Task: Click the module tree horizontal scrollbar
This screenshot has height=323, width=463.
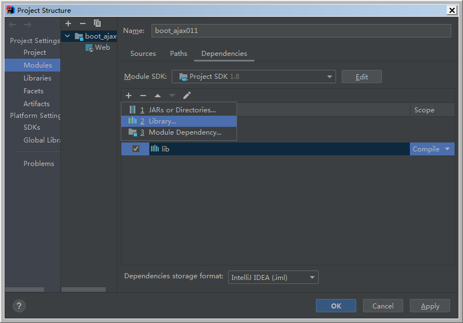Action: [x=83, y=289]
